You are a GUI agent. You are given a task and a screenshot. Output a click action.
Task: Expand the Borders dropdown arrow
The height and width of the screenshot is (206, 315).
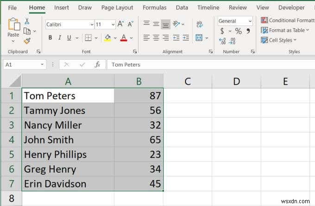pos(96,38)
